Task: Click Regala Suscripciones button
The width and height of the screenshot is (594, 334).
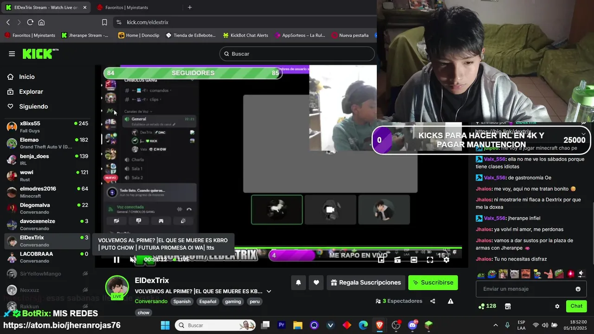Action: click(x=366, y=283)
